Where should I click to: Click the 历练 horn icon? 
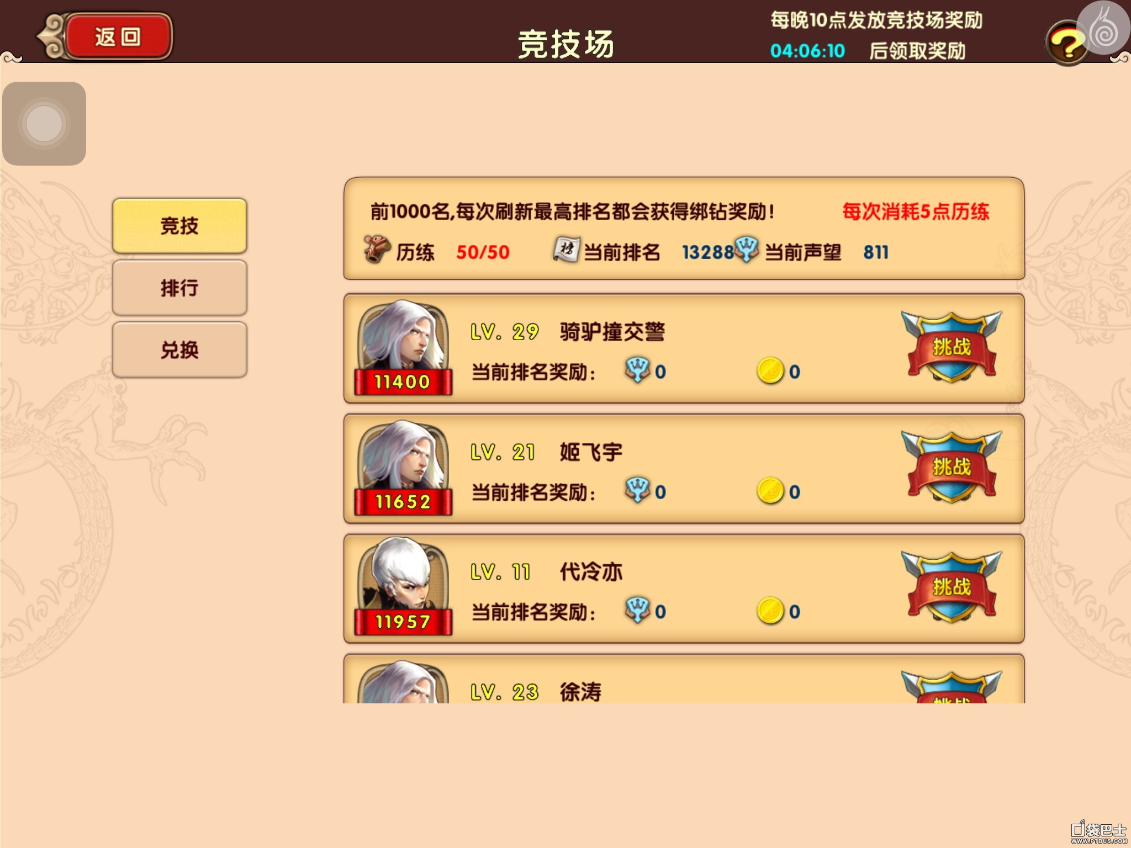pyautogui.click(x=377, y=249)
